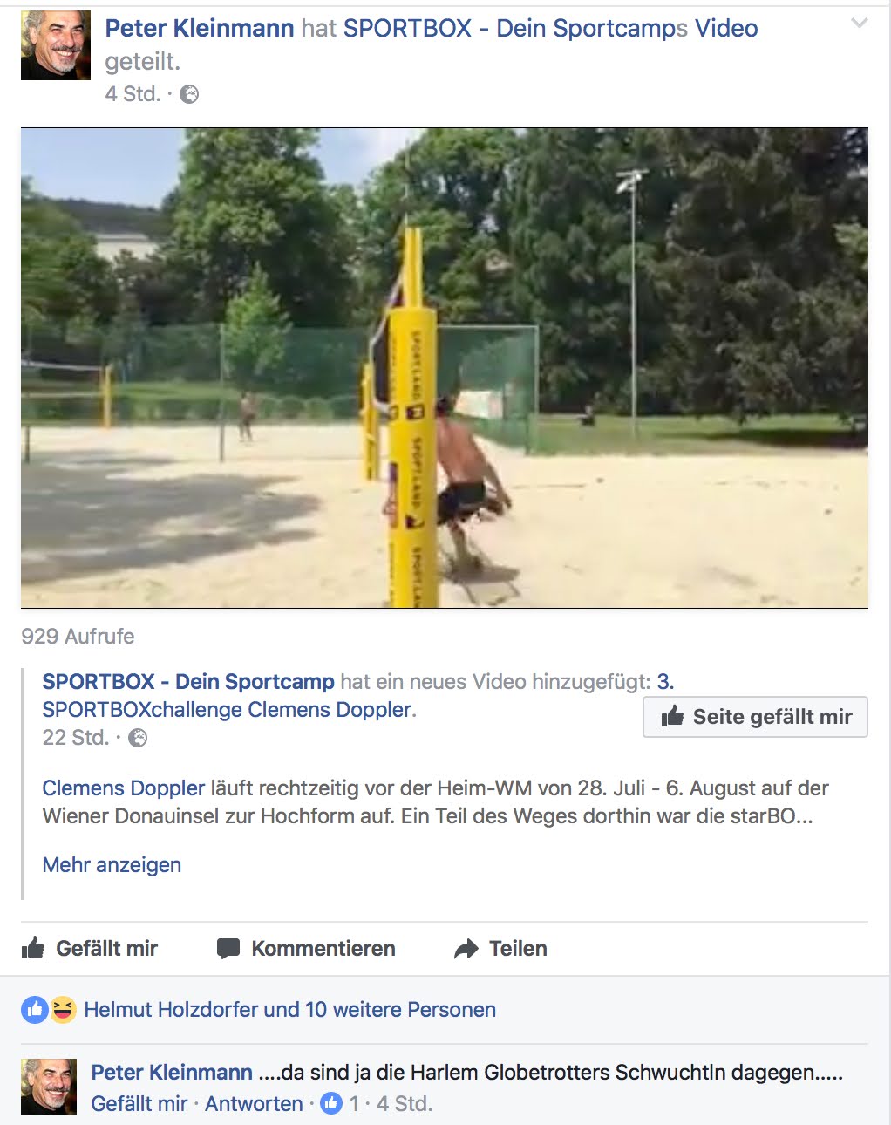This screenshot has width=891, height=1125.
Task: Open the 3. SPORTBOXchallenge Clemens Doppler video link
Action: point(229,709)
